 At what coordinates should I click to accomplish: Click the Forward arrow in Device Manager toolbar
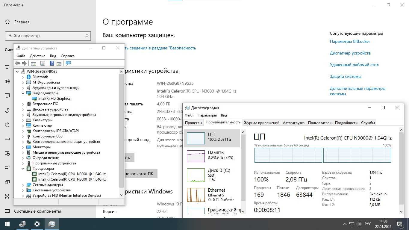click(x=24, y=63)
